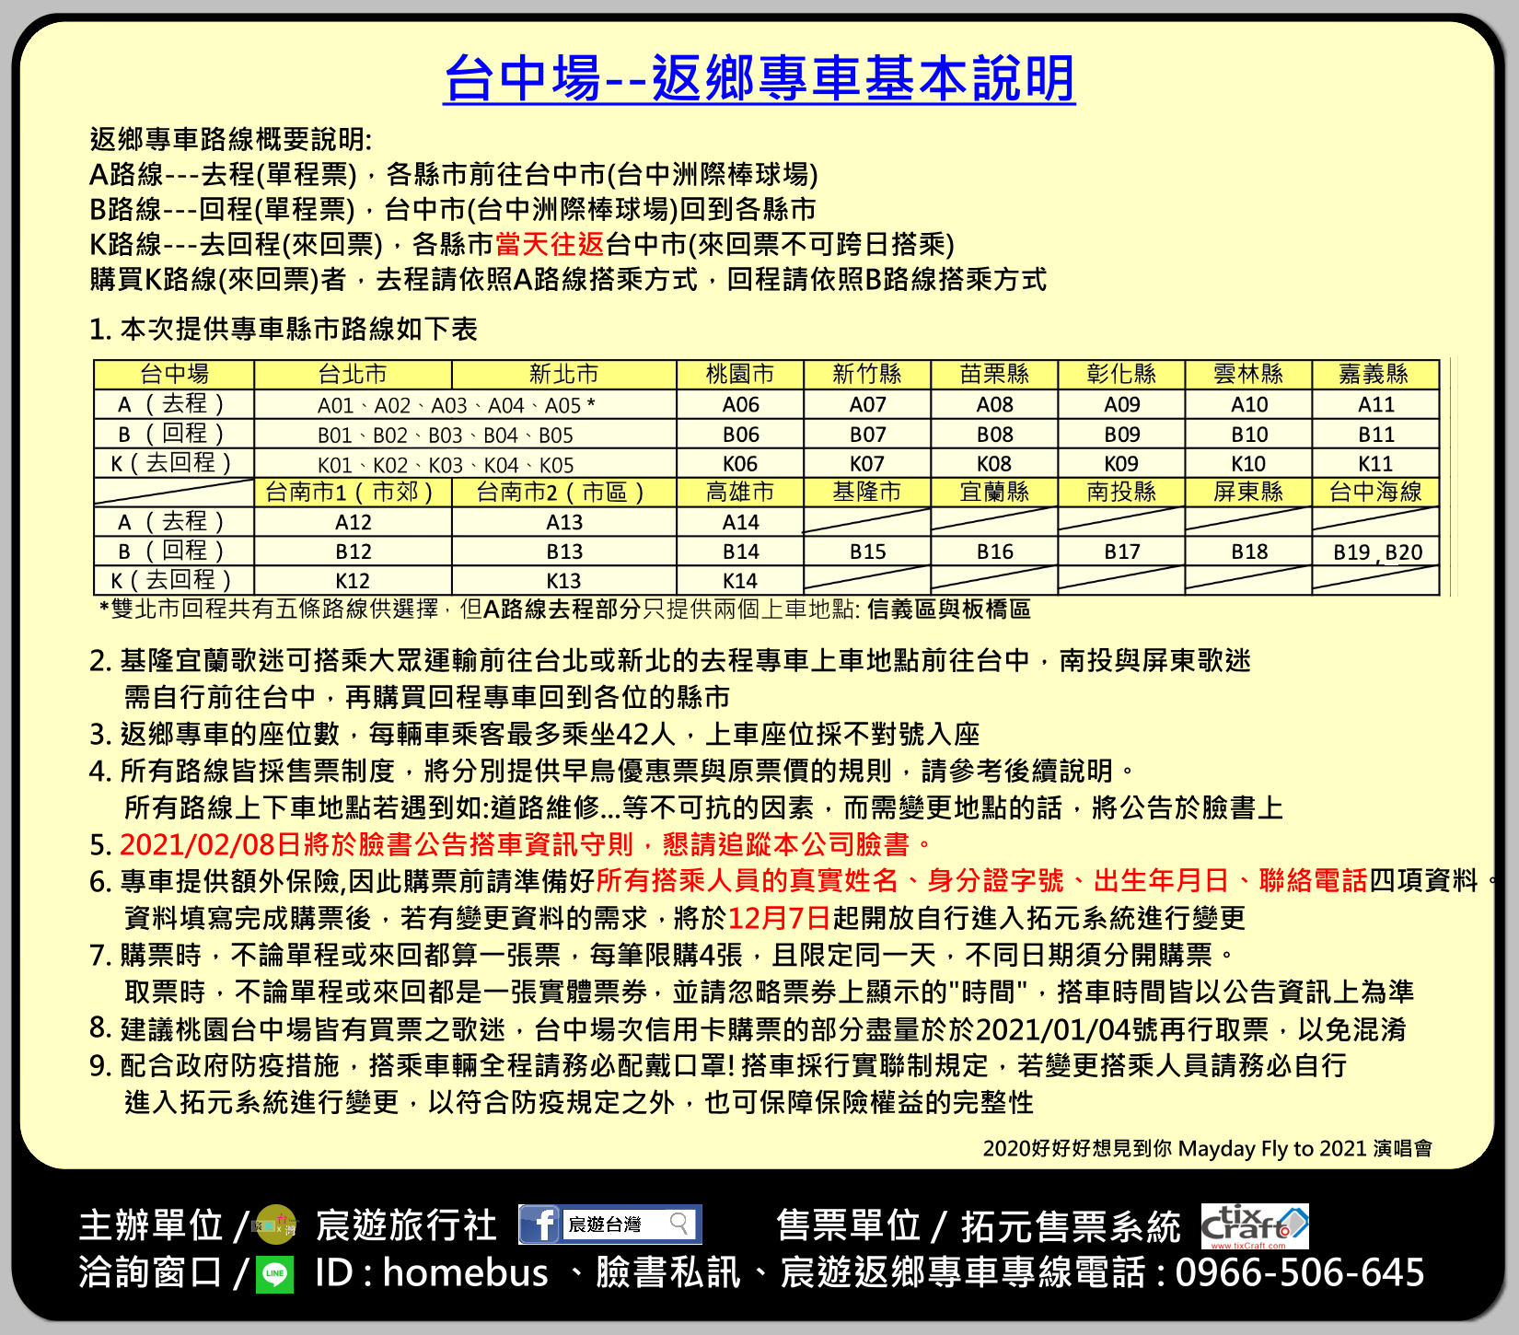Select the 南投縣 header cell
1519x1335 pixels.
[1121, 493]
